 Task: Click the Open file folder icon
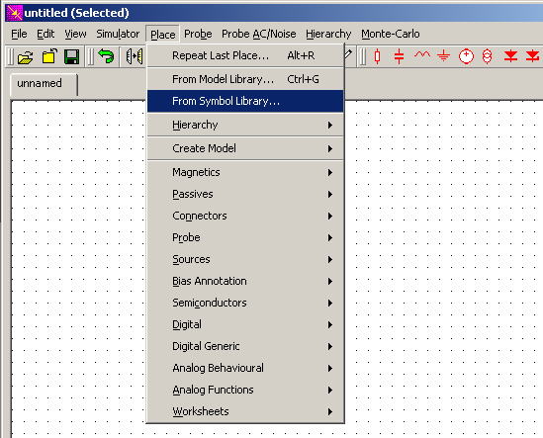[26, 56]
